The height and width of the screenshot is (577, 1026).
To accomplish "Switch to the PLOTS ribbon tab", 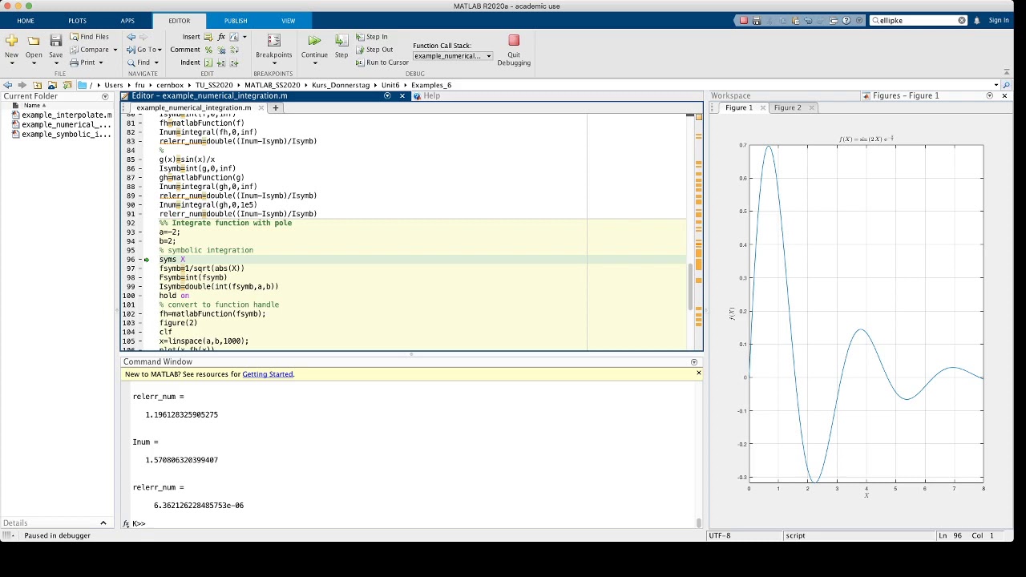I will point(77,21).
